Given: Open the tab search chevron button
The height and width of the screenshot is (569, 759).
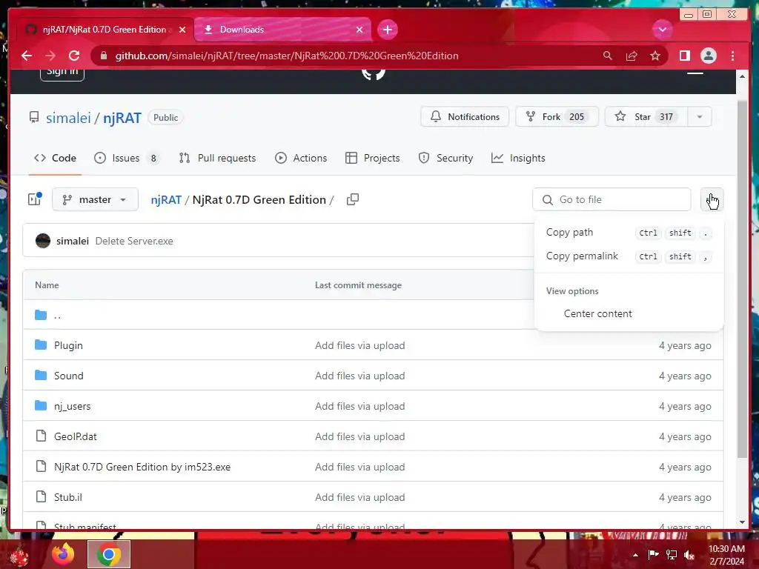Looking at the screenshot, I should [662, 30].
